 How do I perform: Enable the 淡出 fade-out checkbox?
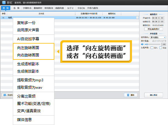pyautogui.click(x=161, y=48)
